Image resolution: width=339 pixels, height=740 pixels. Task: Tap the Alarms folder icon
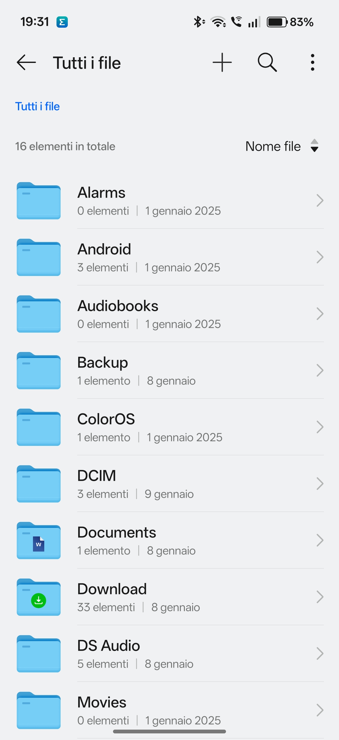click(x=39, y=201)
